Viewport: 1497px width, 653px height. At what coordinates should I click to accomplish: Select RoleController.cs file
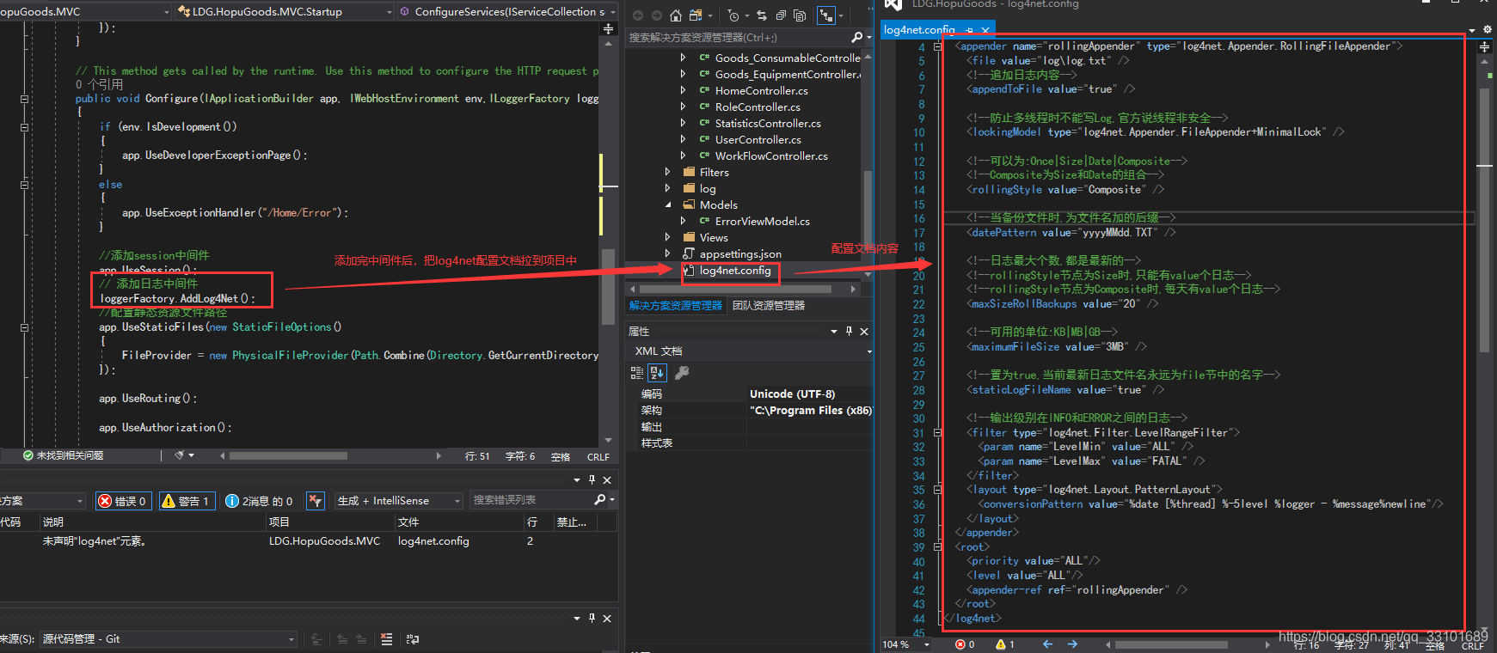tap(758, 107)
